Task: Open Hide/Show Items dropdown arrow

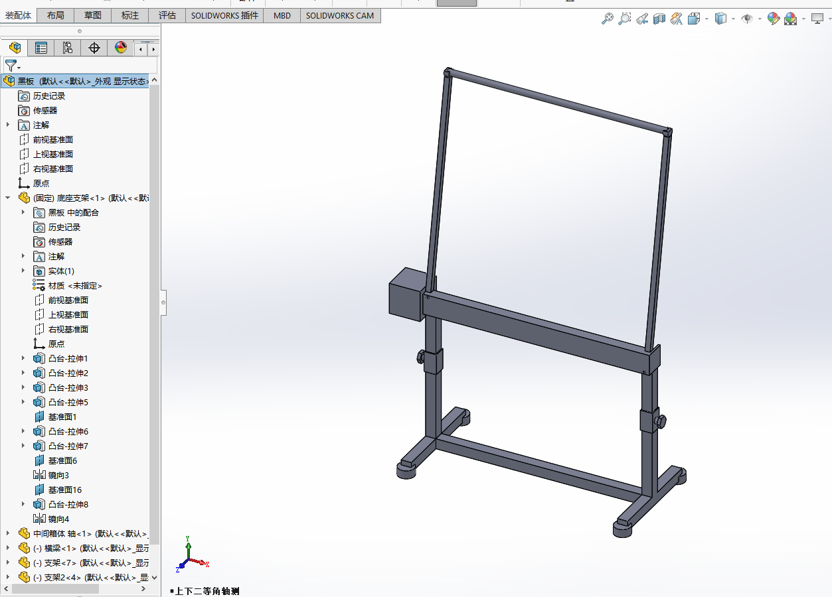Action: [759, 19]
